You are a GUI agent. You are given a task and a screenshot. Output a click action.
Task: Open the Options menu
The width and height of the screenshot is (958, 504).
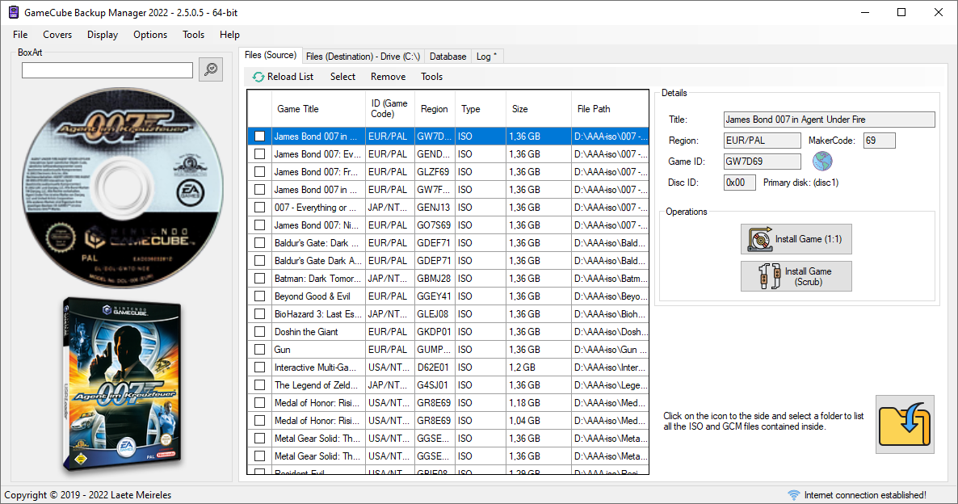coord(150,35)
